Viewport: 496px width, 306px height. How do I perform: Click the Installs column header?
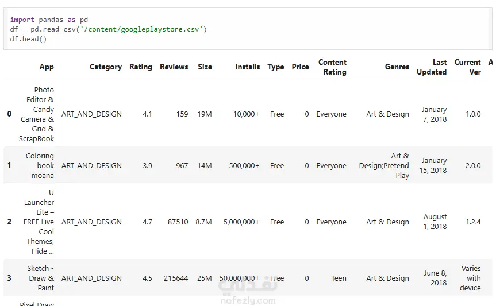coord(247,67)
